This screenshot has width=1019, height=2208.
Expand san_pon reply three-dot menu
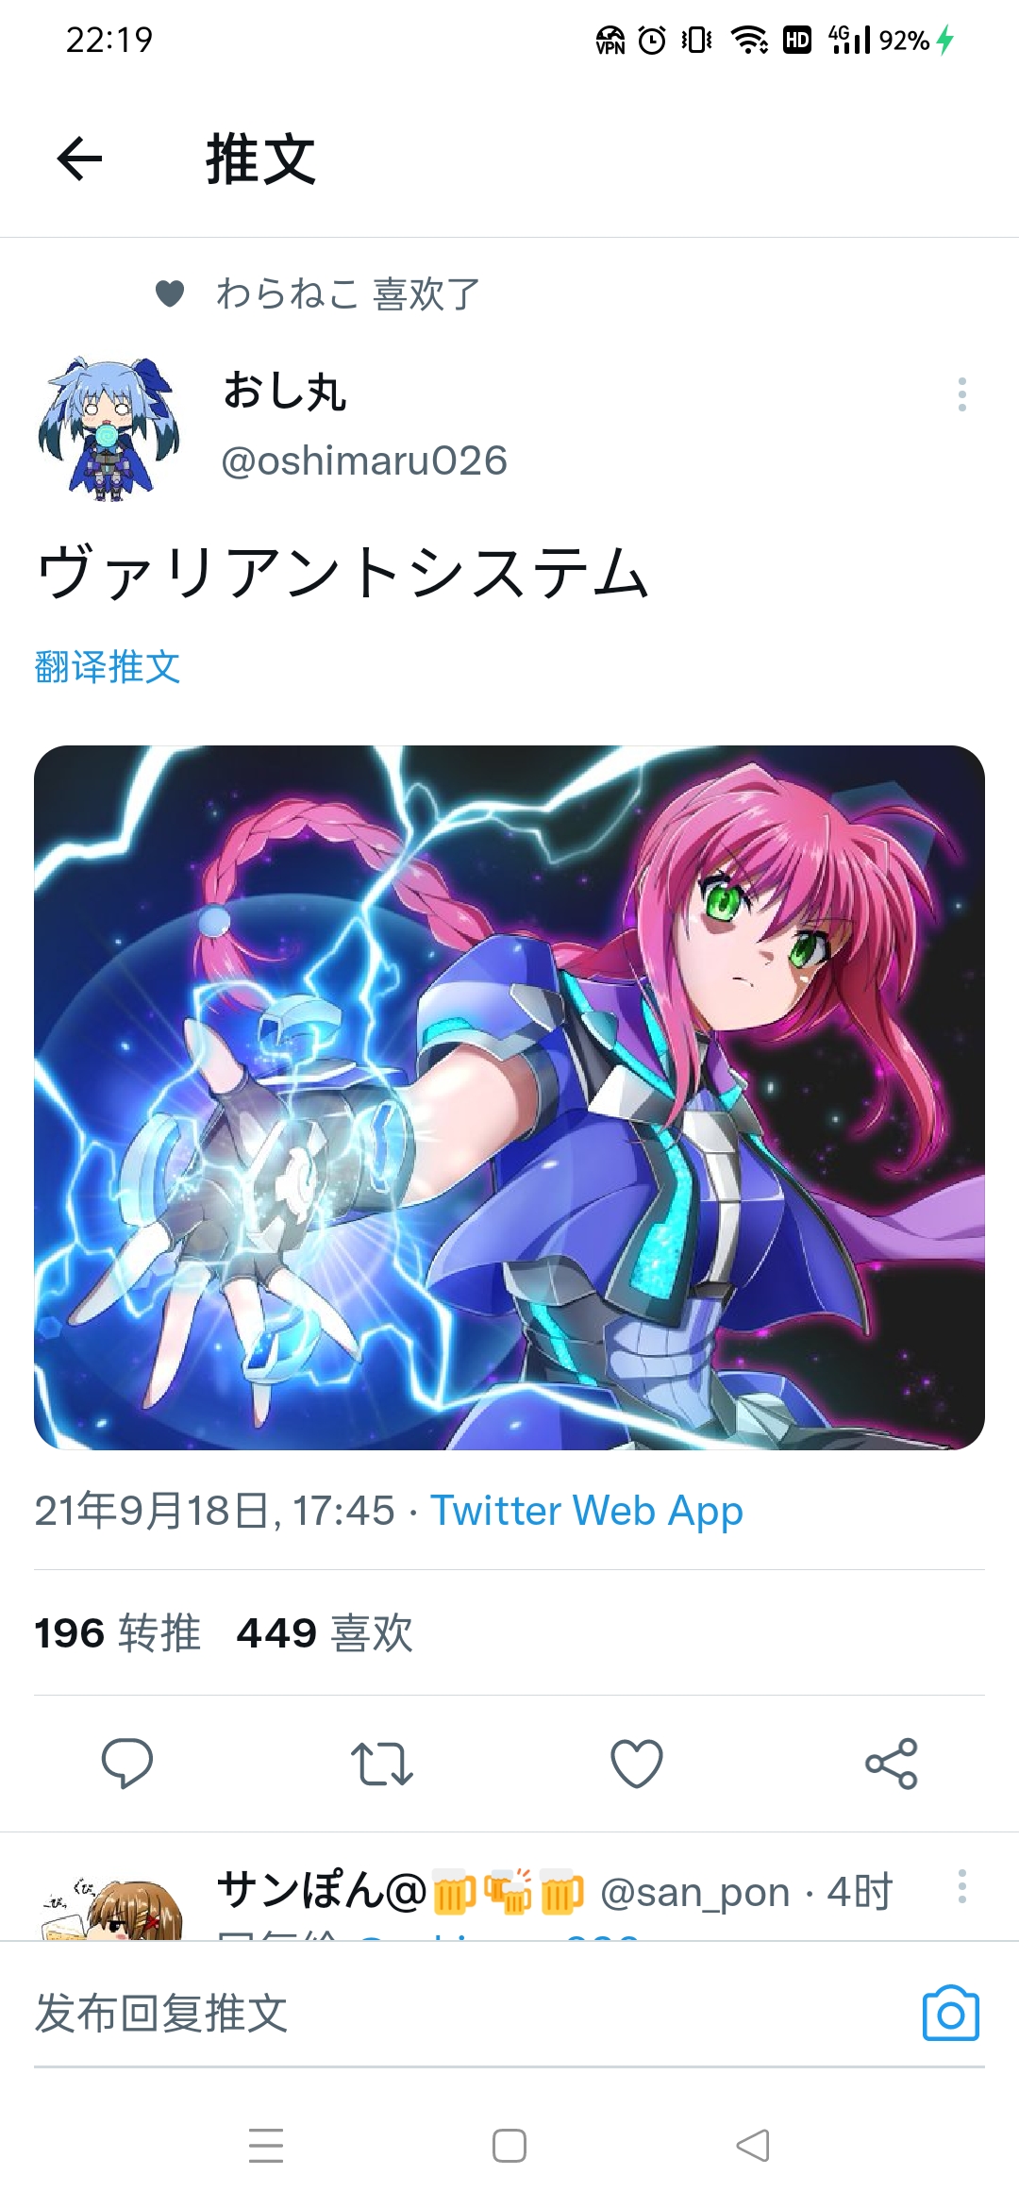pos(961,1885)
